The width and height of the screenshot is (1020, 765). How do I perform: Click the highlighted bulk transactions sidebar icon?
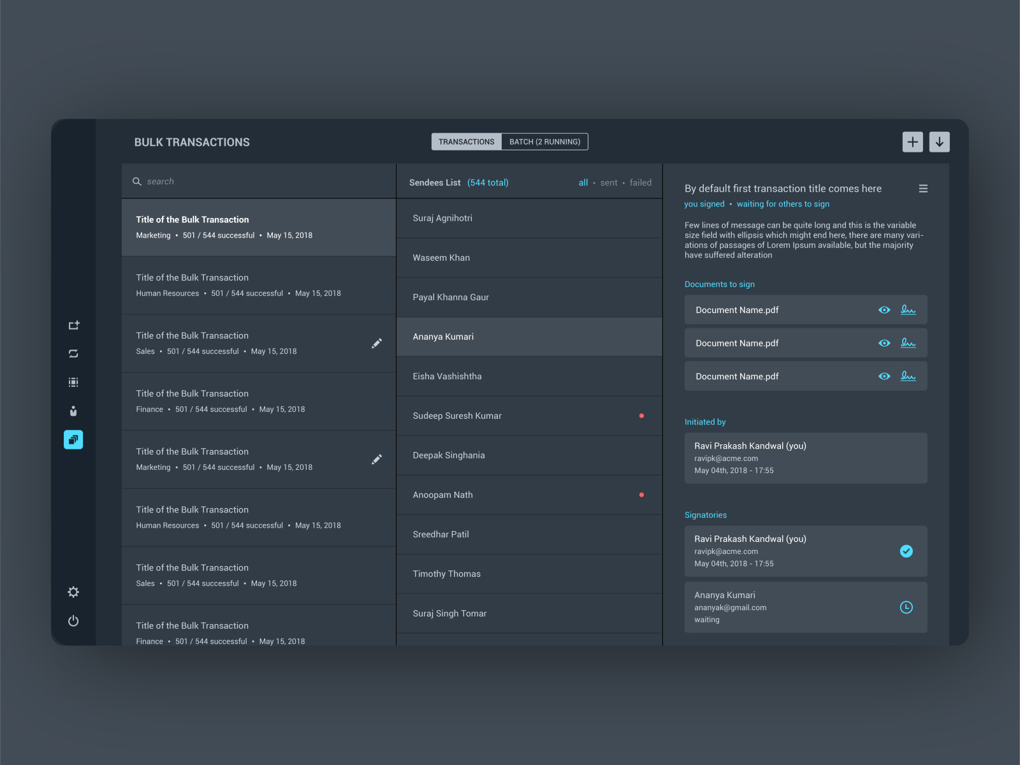(73, 439)
